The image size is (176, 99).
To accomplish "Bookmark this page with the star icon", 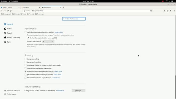I will [x=151, y=11].
